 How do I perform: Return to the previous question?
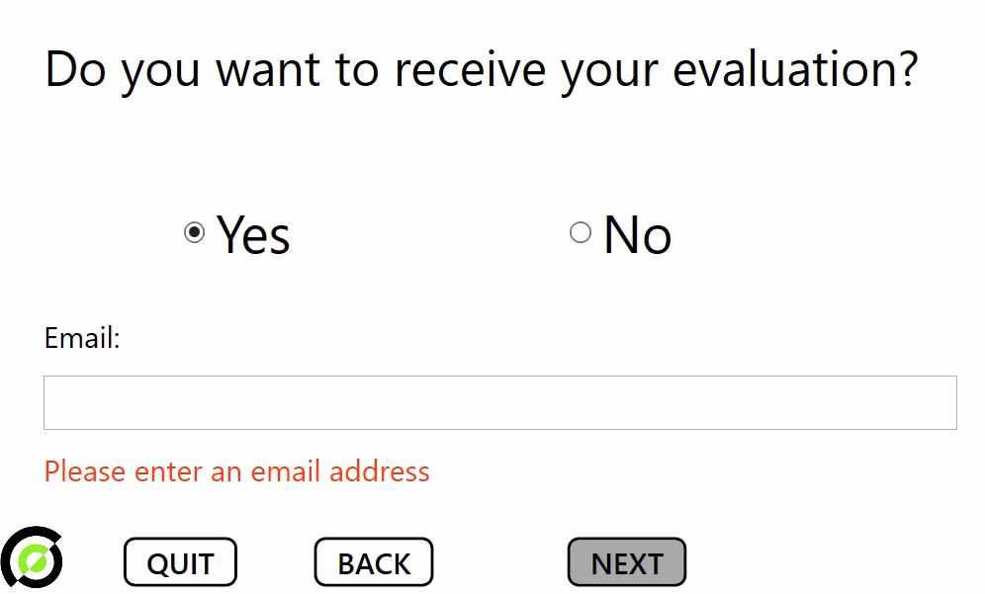(x=374, y=562)
